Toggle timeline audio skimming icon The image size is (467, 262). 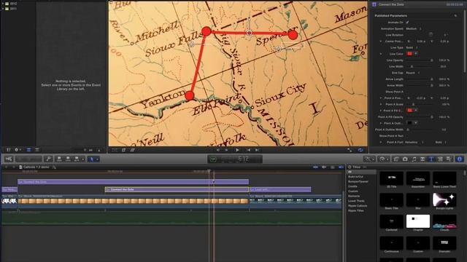point(324,167)
